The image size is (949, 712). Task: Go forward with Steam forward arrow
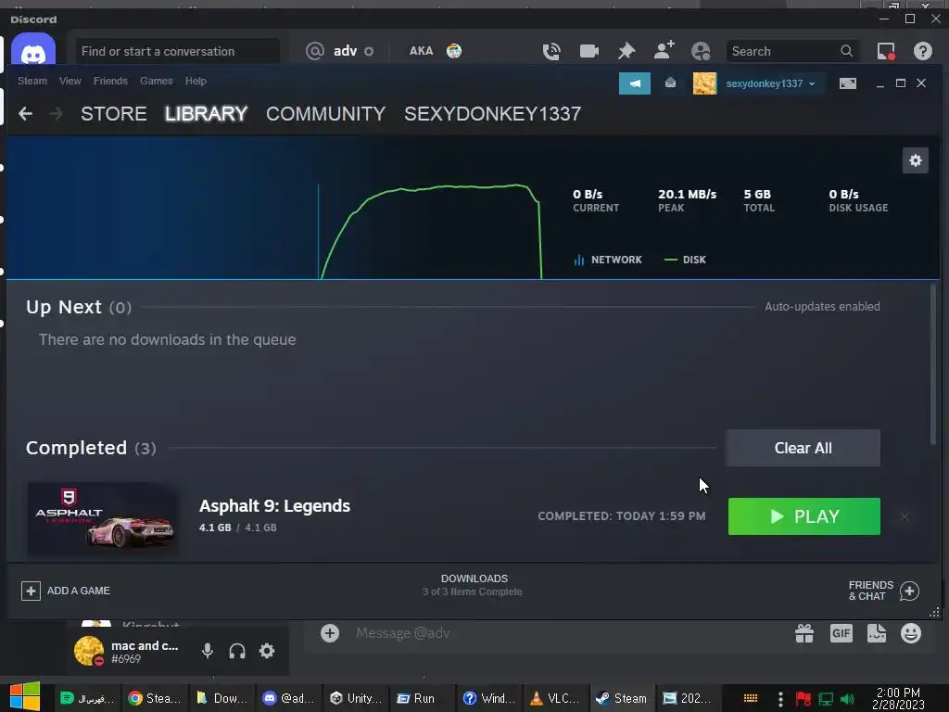[56, 113]
